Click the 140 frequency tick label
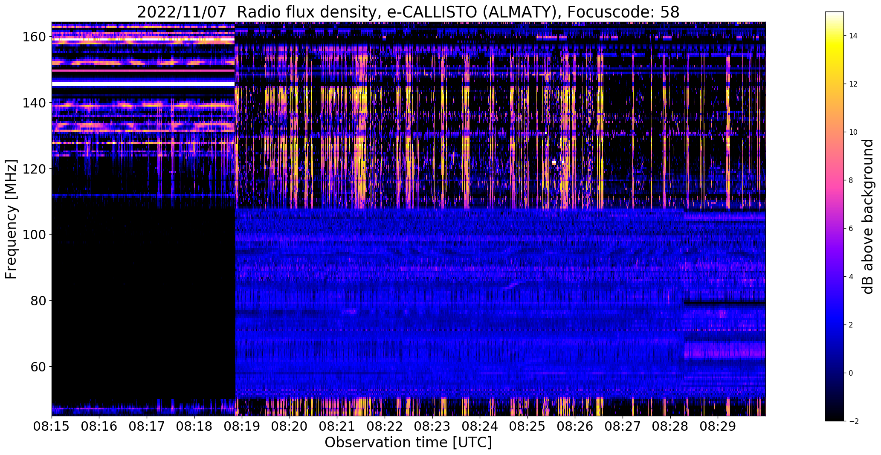This screenshot has height=455, width=881. (35, 103)
